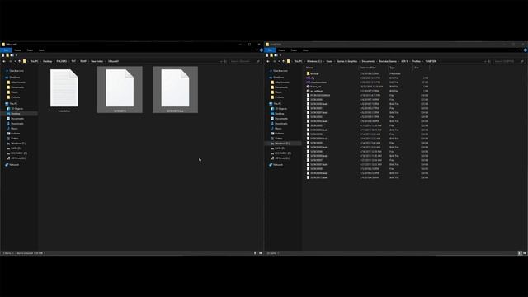
Task: Switch right window to large icons view
Action: (x=525, y=253)
